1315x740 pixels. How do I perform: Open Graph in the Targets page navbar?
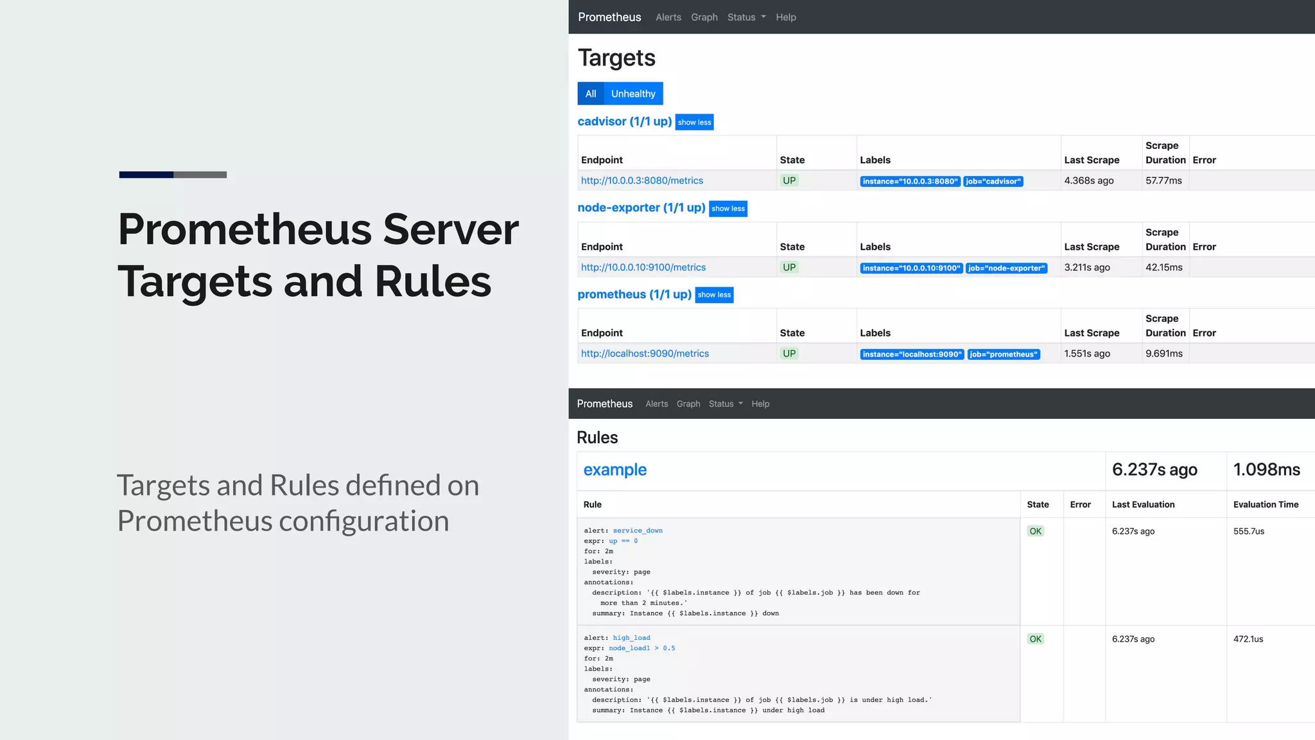704,17
